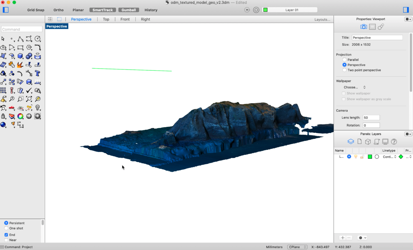Change the green layer color swatch

pyautogui.click(x=370, y=157)
